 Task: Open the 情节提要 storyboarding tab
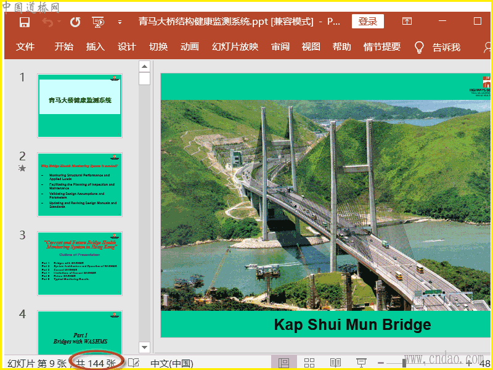(x=382, y=47)
